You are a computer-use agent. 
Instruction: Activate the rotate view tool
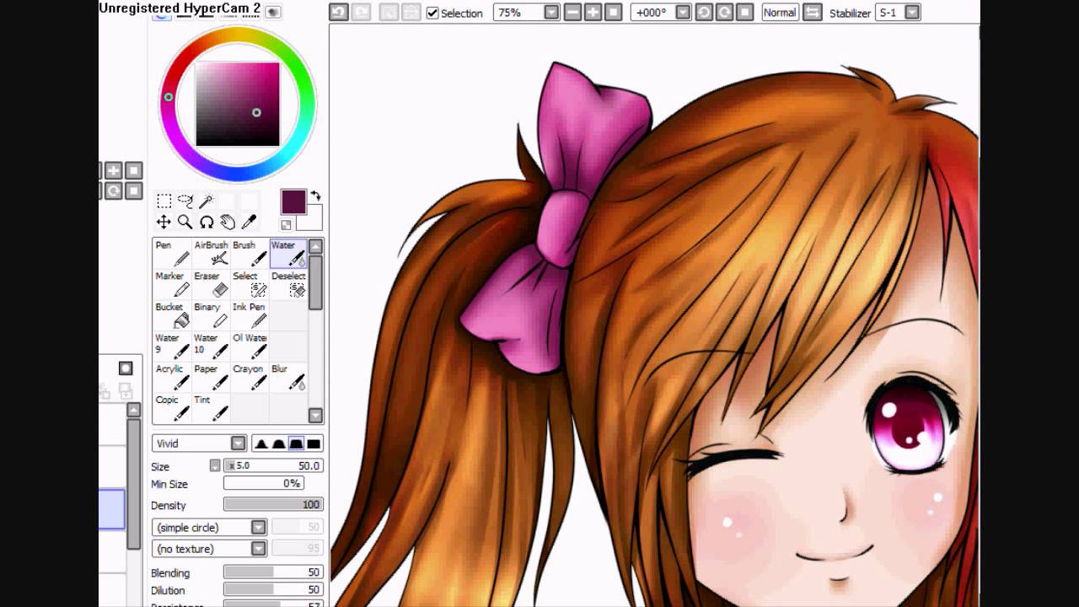point(207,222)
